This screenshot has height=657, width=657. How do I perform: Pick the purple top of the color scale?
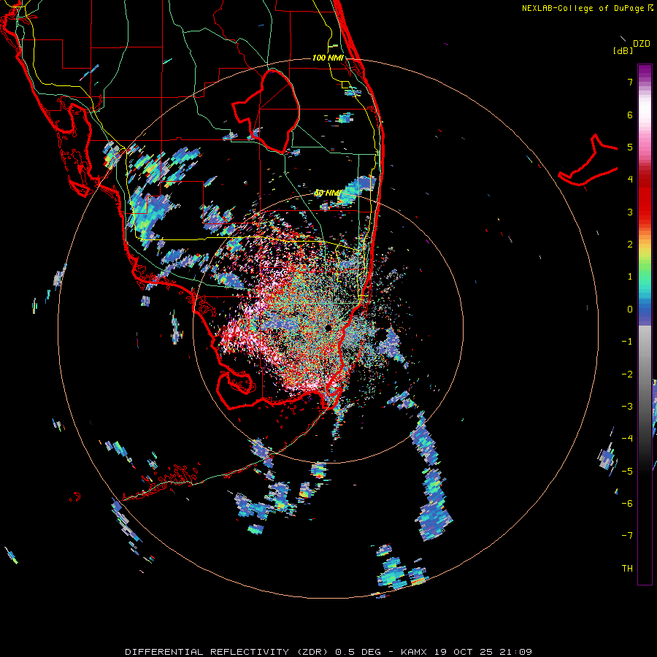pyautogui.click(x=645, y=70)
